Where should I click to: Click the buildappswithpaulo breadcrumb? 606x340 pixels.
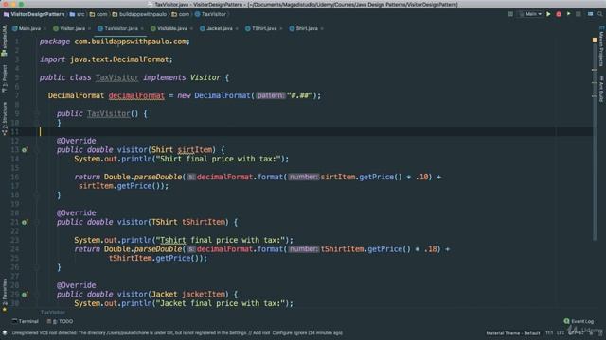139,14
